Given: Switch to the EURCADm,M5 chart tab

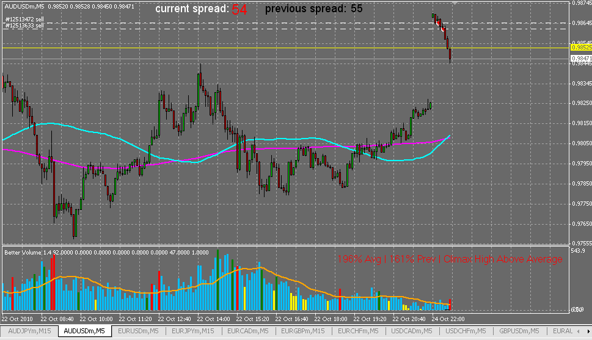Looking at the screenshot, I should pyautogui.click(x=247, y=331).
